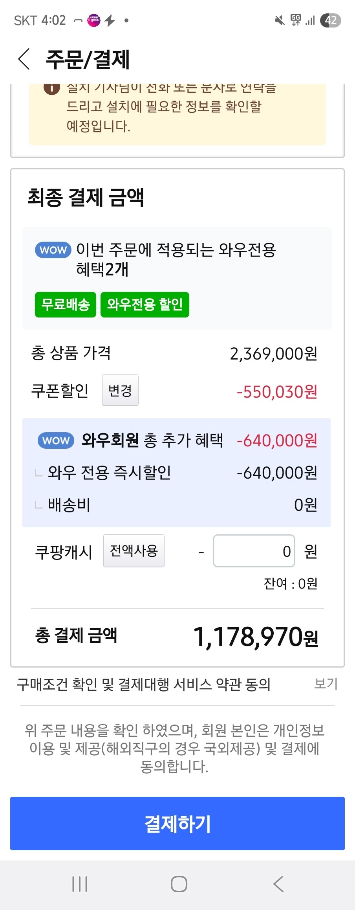Tap the muted sound status icon

coord(280,20)
